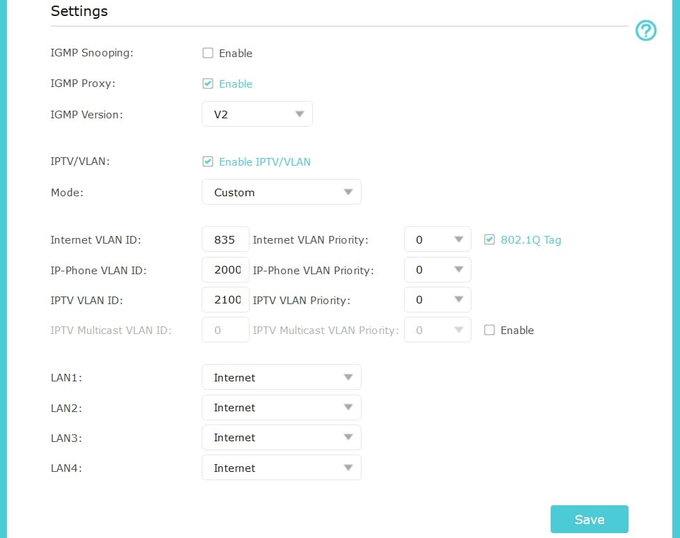Click the IPTV Multicast VLAN ID field

[225, 330]
